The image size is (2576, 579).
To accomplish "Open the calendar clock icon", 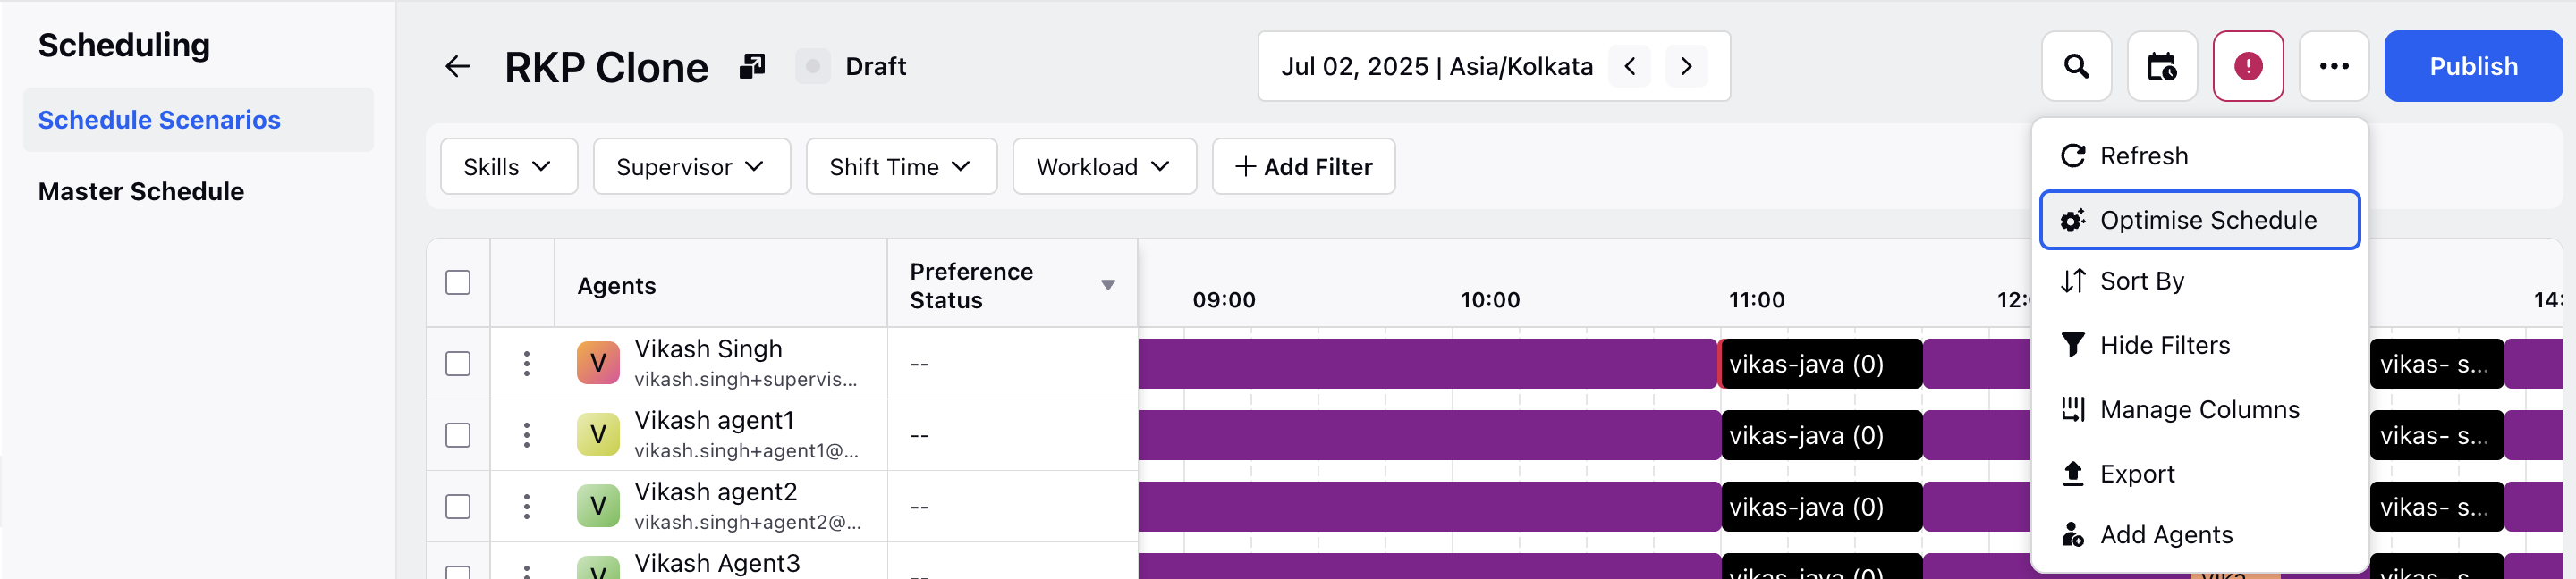I will 2162,66.
